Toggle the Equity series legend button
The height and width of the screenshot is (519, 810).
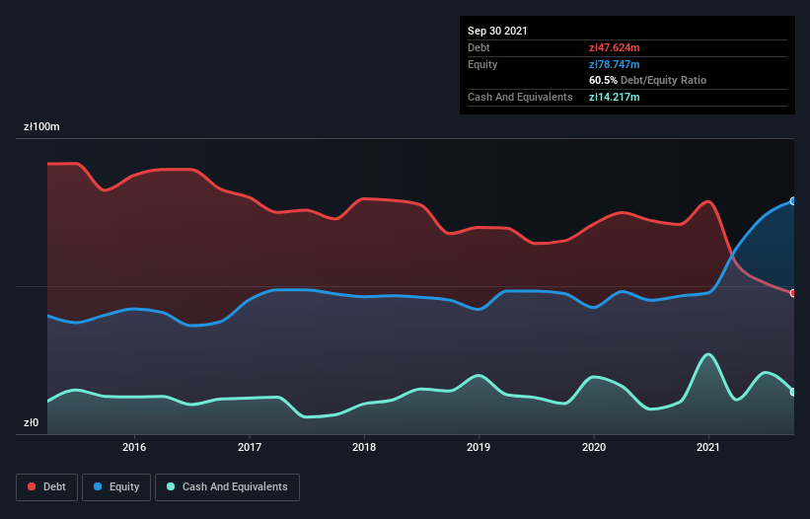pyautogui.click(x=116, y=487)
